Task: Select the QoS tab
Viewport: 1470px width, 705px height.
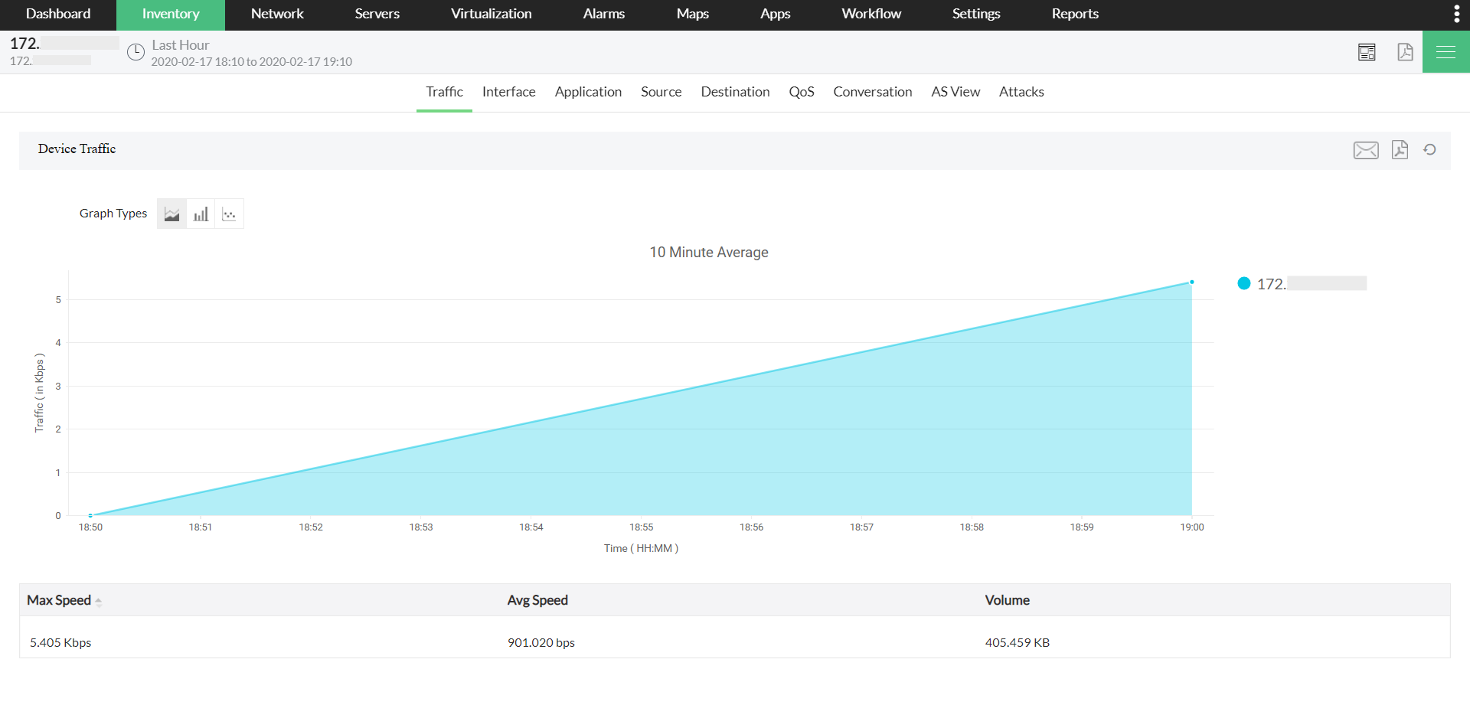Action: (801, 92)
